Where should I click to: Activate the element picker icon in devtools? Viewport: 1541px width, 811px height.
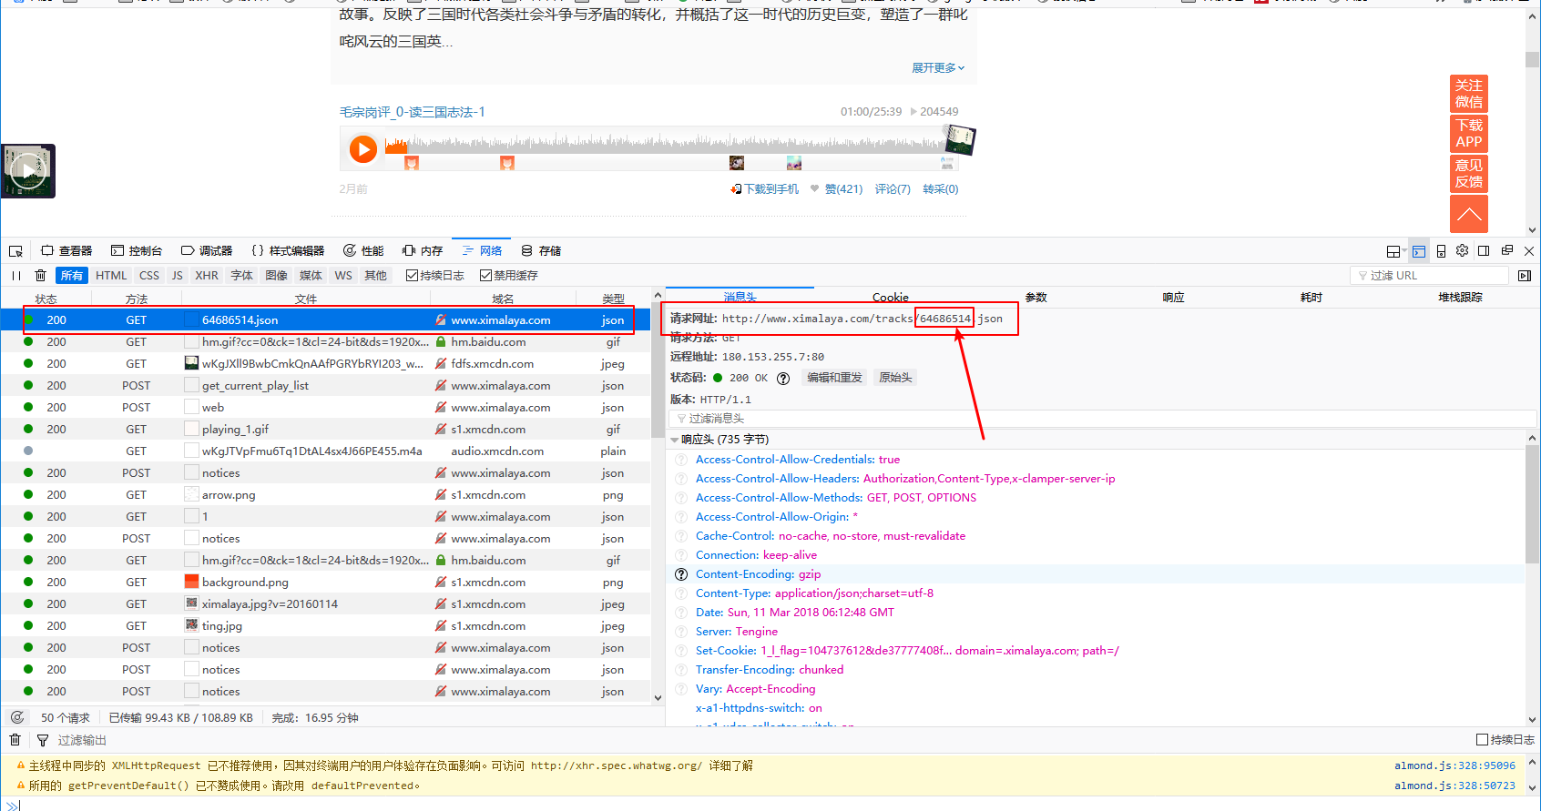tap(15, 251)
